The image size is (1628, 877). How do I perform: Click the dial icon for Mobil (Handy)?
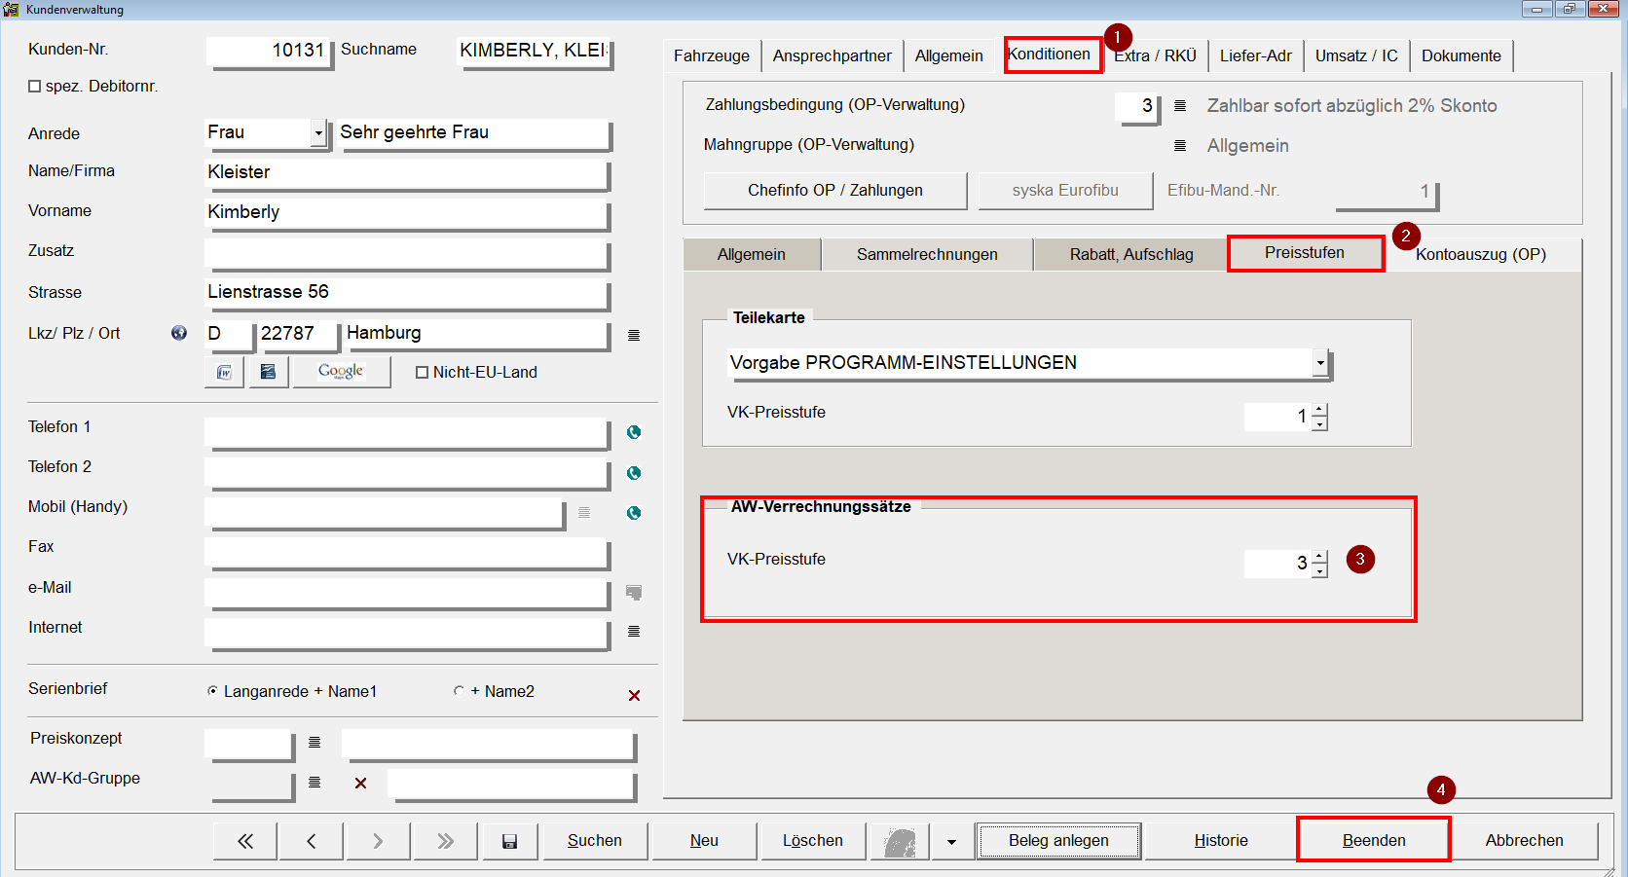coord(634,513)
